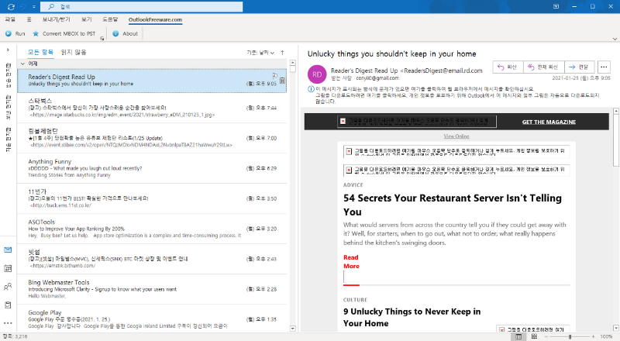Open the 빗썸 email
This screenshot has width=620, height=341.
(x=152, y=259)
